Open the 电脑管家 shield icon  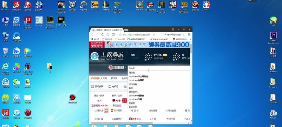click(17, 21)
